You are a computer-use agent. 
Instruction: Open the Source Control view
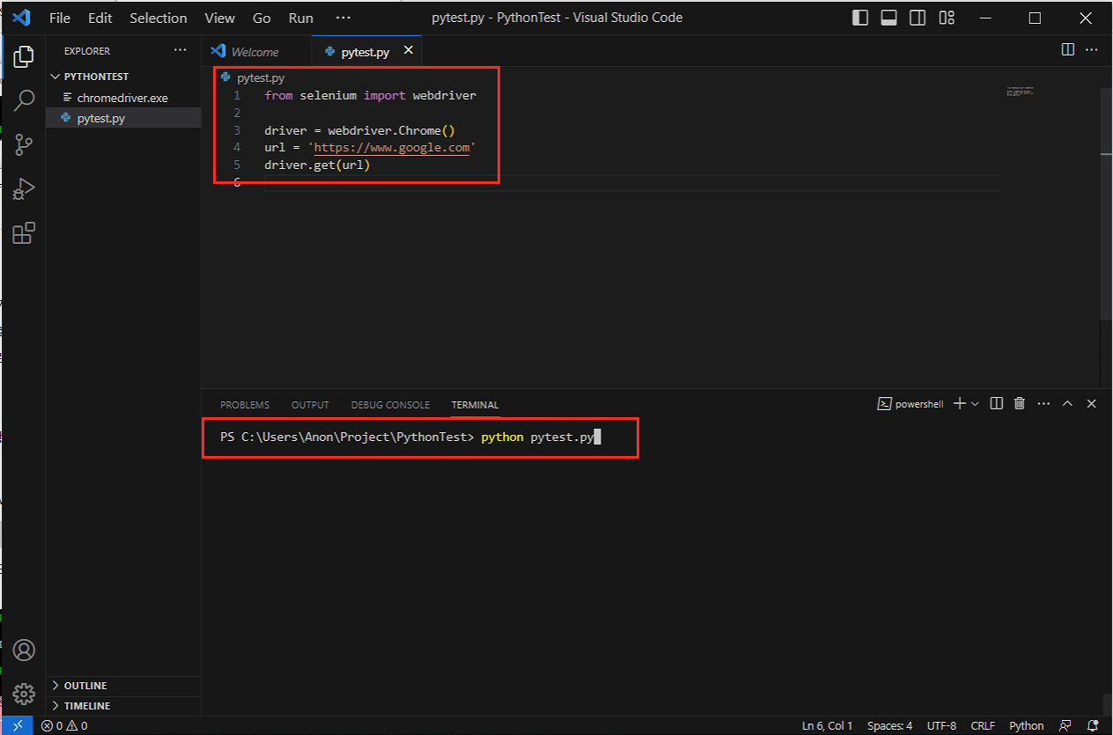[x=24, y=144]
